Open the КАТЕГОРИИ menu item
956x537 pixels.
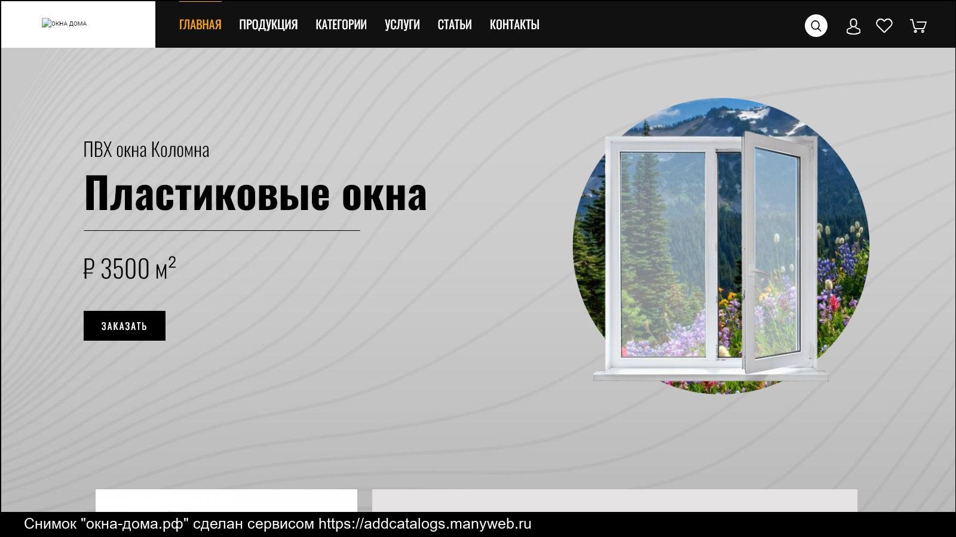coord(341,24)
